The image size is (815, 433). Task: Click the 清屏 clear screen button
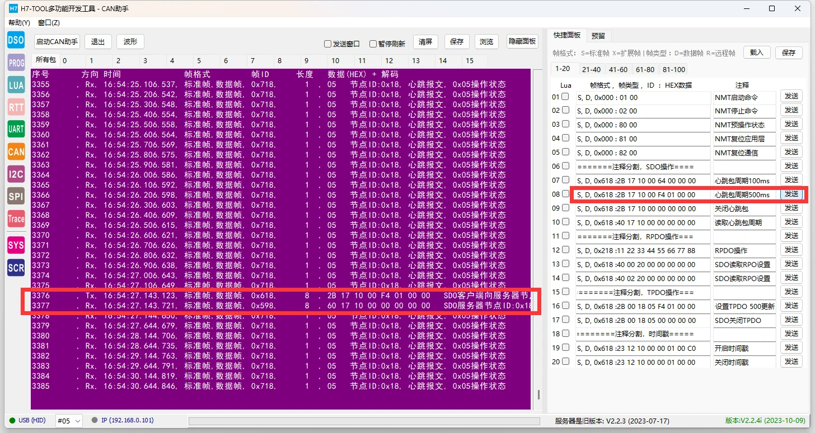pyautogui.click(x=425, y=42)
